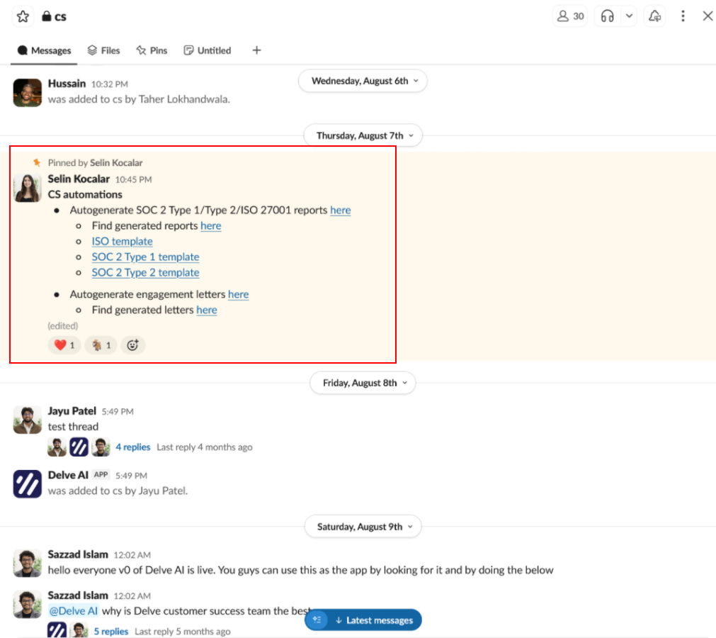The width and height of the screenshot is (716, 638).
Task: Open Jayu Patel's avatar
Action: pyautogui.click(x=28, y=420)
